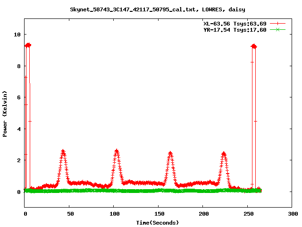This screenshot has height=227, width=302.
Task: Click the green YR legend line sample
Action: tap(277, 30)
